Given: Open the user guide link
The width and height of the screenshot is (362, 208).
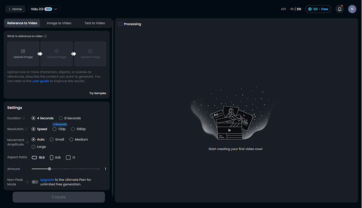Looking at the screenshot, I should [41, 81].
